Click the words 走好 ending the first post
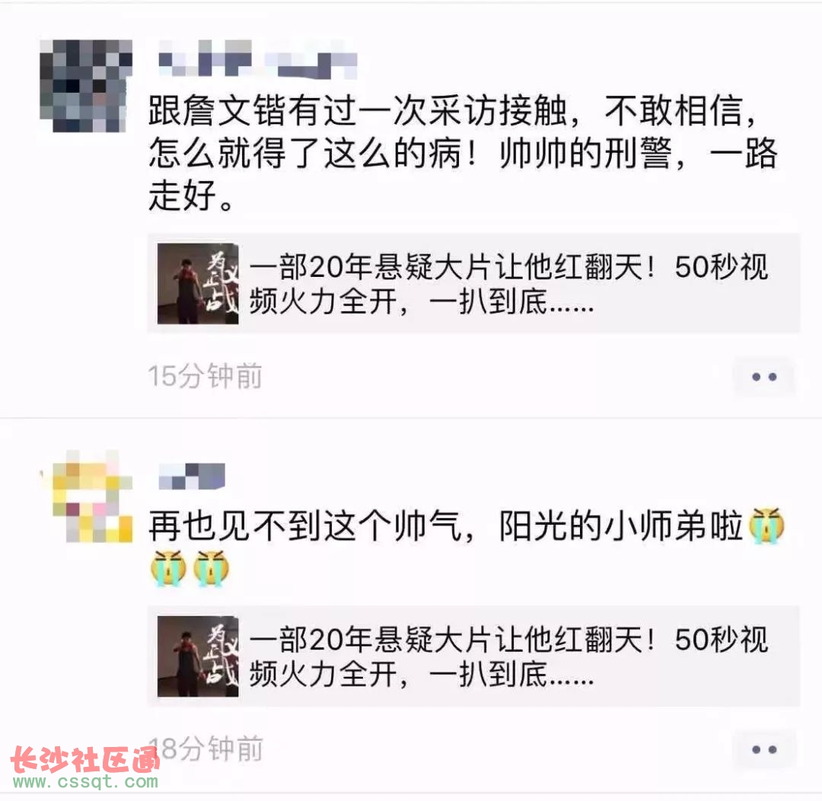The width and height of the screenshot is (822, 801). tap(183, 195)
